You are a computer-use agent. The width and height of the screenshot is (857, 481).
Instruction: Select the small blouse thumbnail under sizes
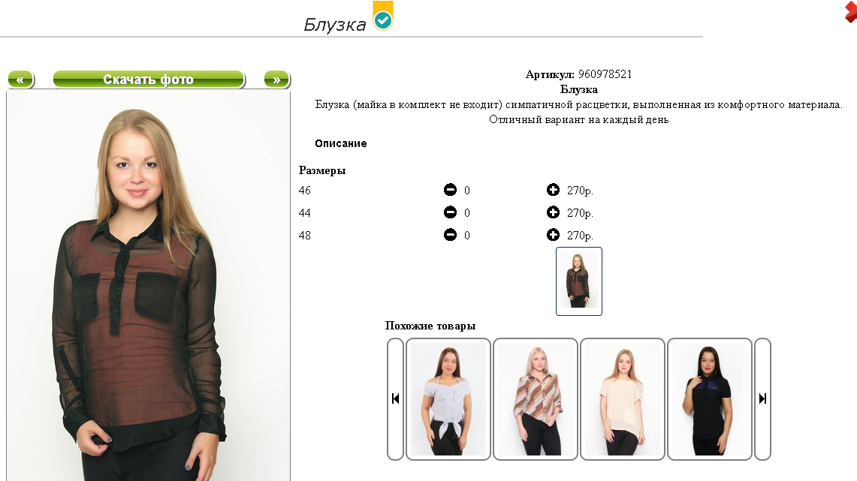(x=579, y=281)
